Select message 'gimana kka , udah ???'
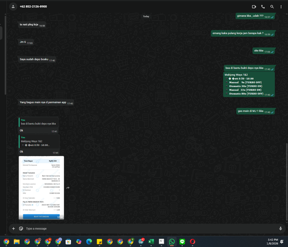The height and width of the screenshot is (247, 288). coord(255,16)
